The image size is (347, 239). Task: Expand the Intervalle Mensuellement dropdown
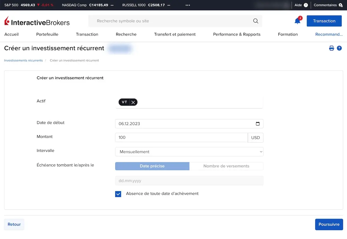click(x=189, y=152)
